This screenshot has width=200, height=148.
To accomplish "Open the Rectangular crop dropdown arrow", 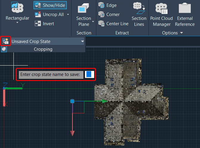I will [x=17, y=23].
